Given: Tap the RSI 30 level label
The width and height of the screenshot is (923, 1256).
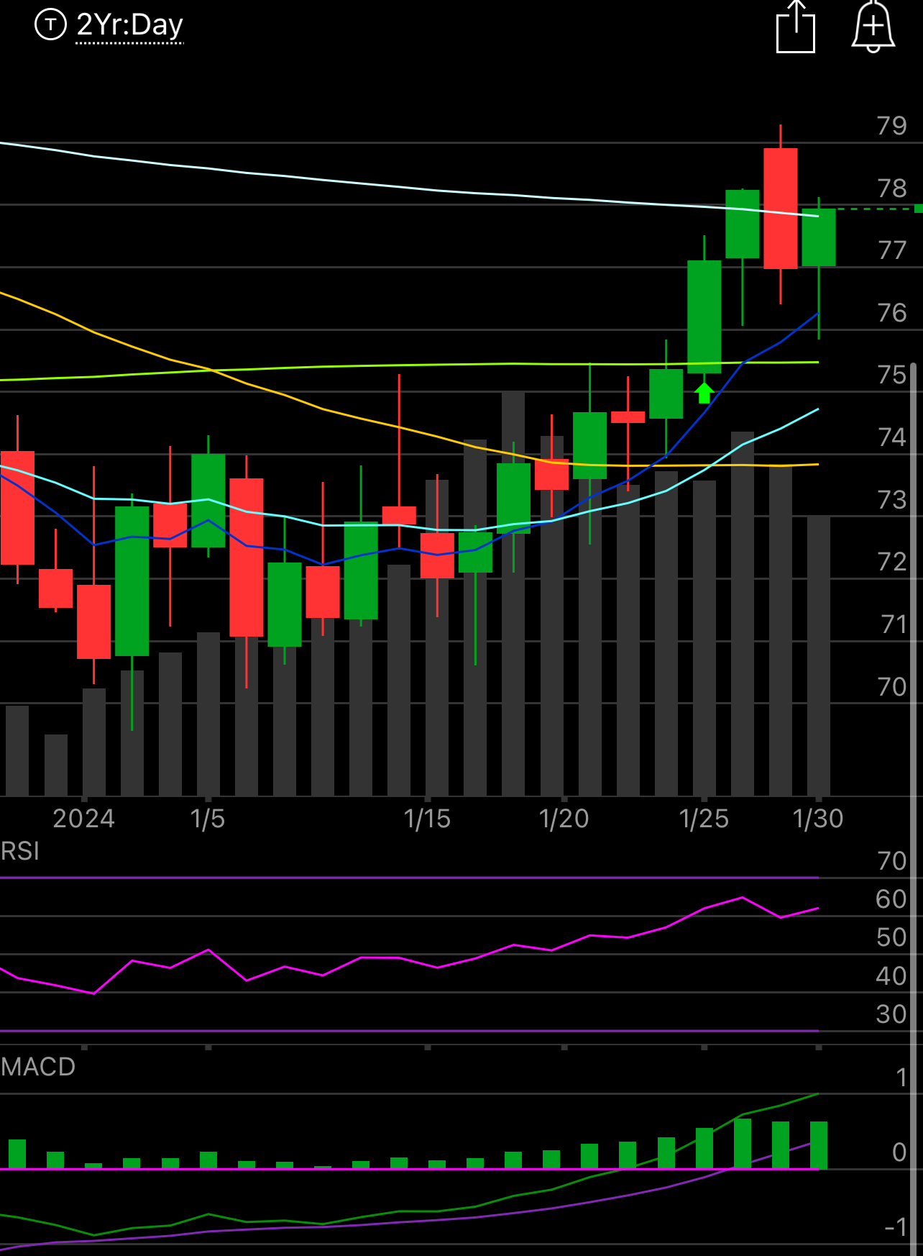Looking at the screenshot, I should tap(891, 1014).
